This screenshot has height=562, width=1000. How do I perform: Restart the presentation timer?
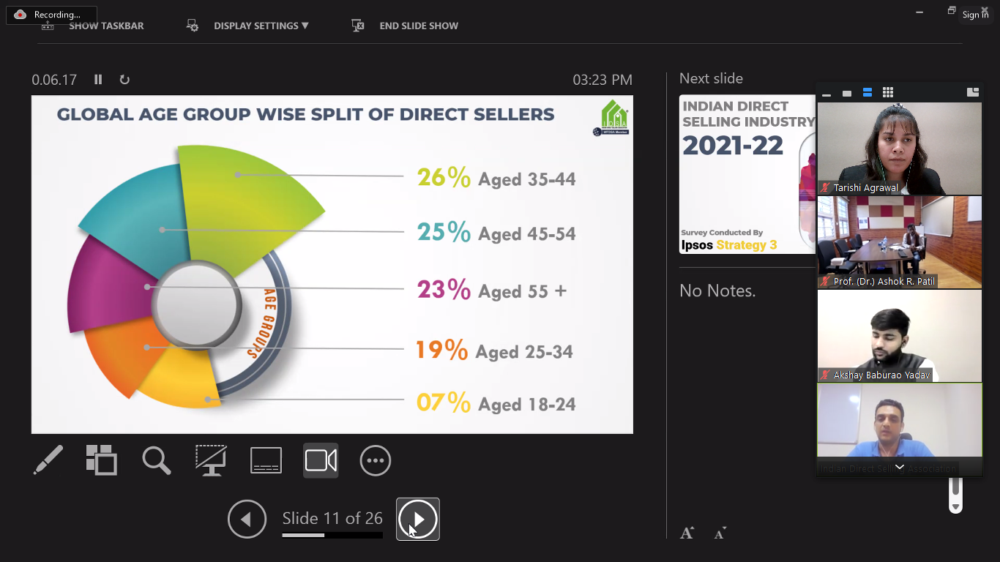pyautogui.click(x=124, y=80)
